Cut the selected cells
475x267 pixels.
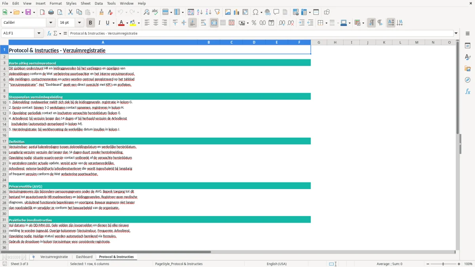click(70, 12)
